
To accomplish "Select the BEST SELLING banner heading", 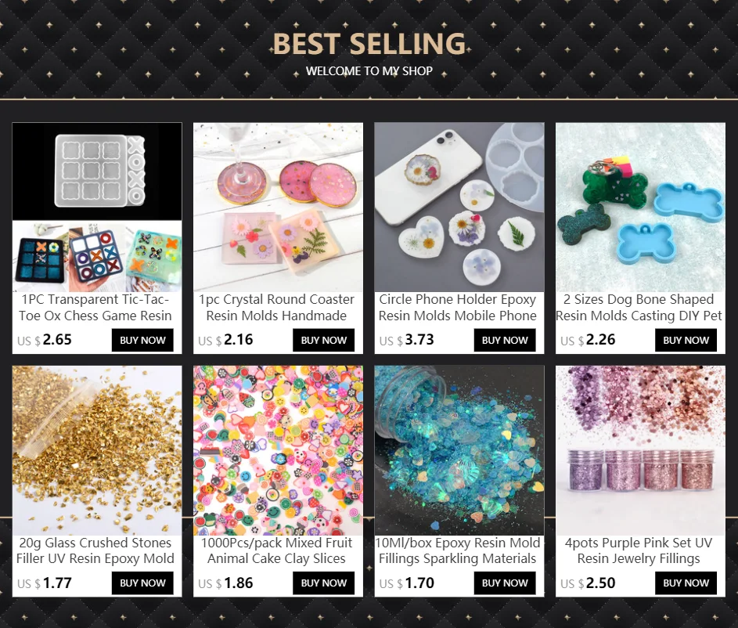I will (x=369, y=43).
